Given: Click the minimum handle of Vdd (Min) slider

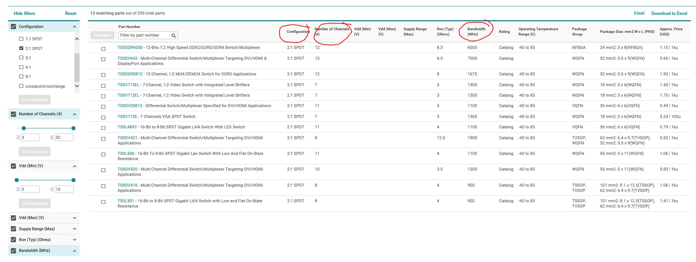Looking at the screenshot, I should tap(16, 180).
